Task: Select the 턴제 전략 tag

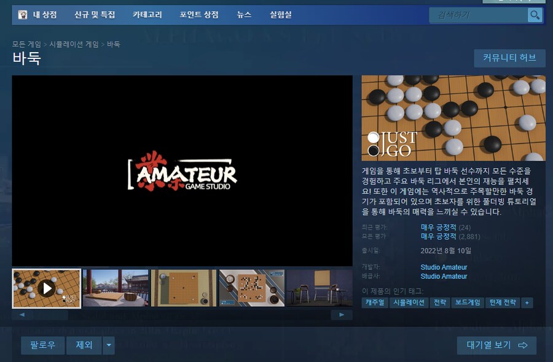Action: [503, 302]
